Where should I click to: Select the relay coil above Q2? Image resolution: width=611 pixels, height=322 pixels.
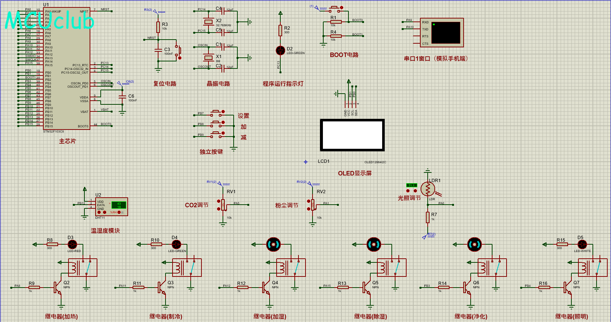[83, 268]
